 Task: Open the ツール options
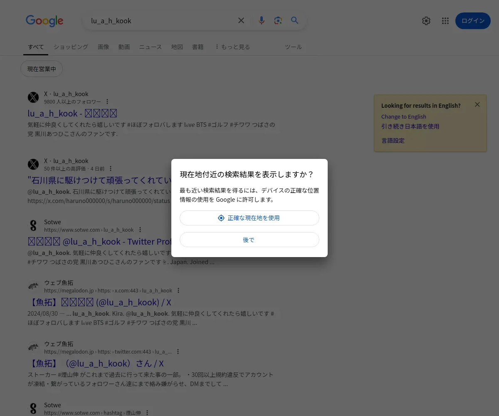pyautogui.click(x=293, y=47)
